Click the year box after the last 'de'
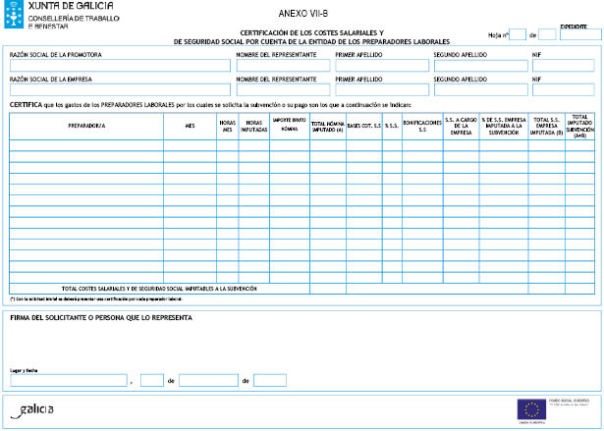The image size is (604, 431). click(x=270, y=380)
